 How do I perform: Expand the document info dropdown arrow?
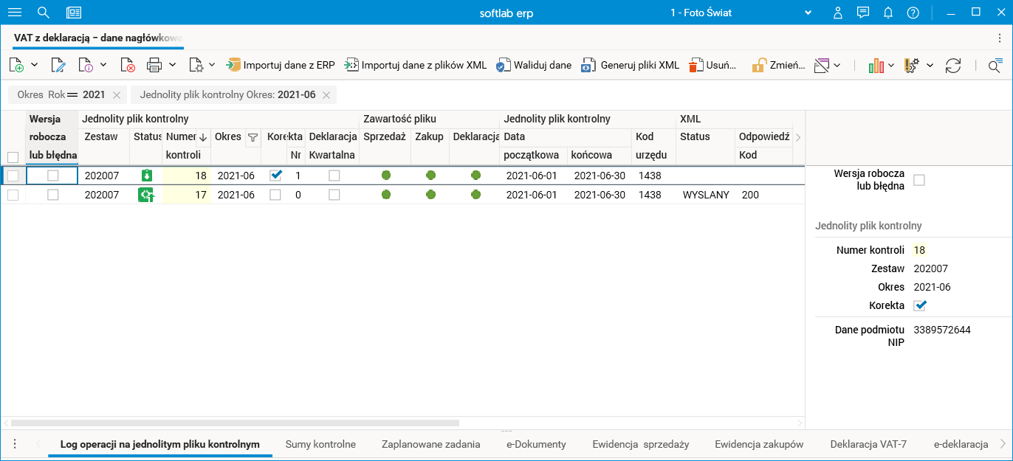pos(103,65)
